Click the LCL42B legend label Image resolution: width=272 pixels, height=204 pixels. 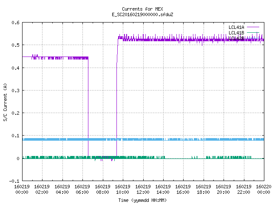[236, 38]
